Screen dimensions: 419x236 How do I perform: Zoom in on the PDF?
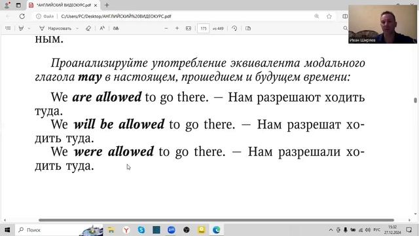pyautogui.click(x=177, y=28)
